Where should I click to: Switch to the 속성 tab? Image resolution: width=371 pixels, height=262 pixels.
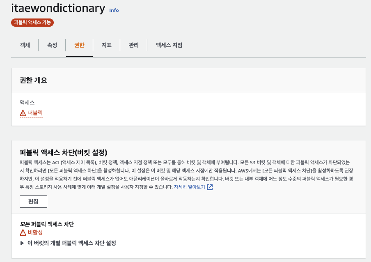52,45
